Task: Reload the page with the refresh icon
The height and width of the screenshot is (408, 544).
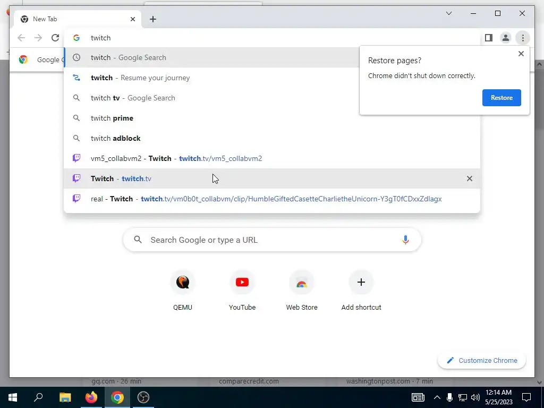Action: click(55, 38)
